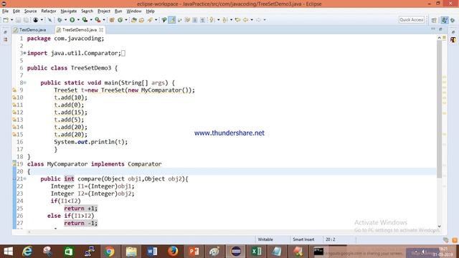Viewport: 459px width, 258px height.
Task: Click the Coverage launch icon
Action: pos(85,20)
